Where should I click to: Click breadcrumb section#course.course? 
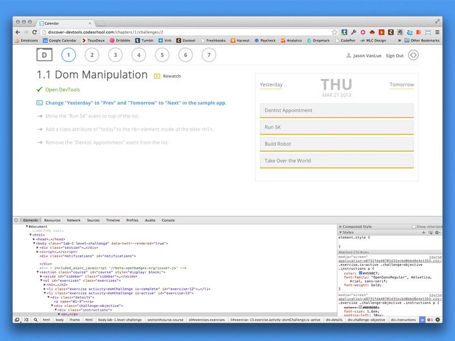pos(166,320)
